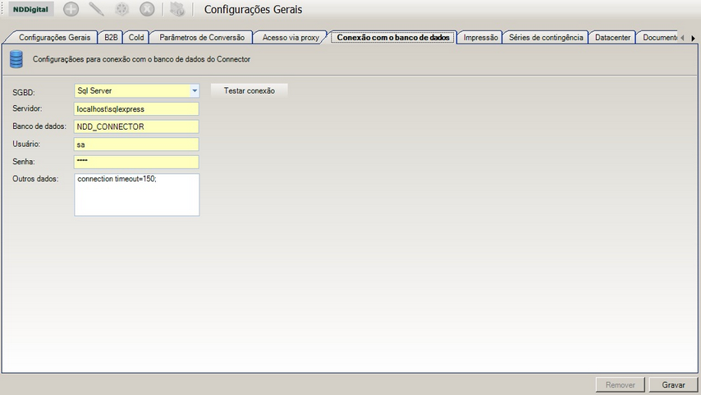Click the Banco de dados: label
The width and height of the screenshot is (701, 395).
click(39, 126)
